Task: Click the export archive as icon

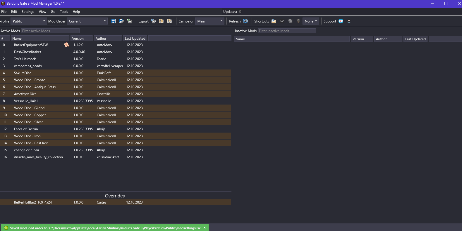Action: click(169, 21)
